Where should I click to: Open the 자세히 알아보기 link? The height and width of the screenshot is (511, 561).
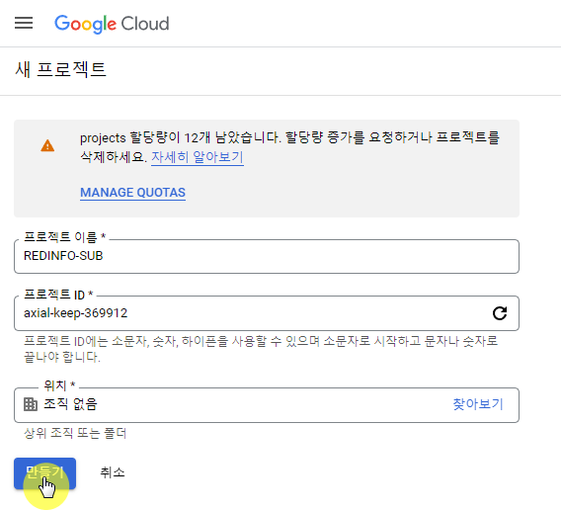198,157
